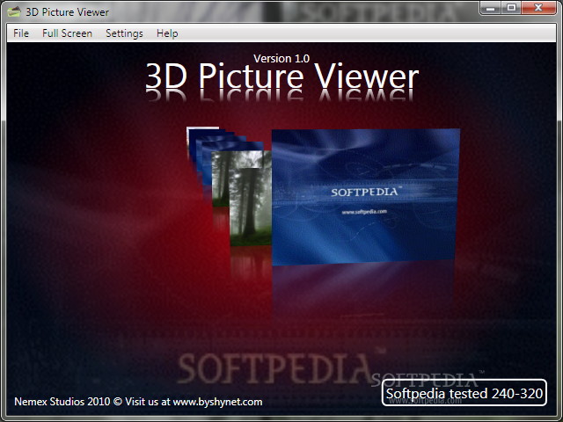The image size is (563, 422).
Task: Minimize the 3D Picture Viewer window
Action: 491,8
